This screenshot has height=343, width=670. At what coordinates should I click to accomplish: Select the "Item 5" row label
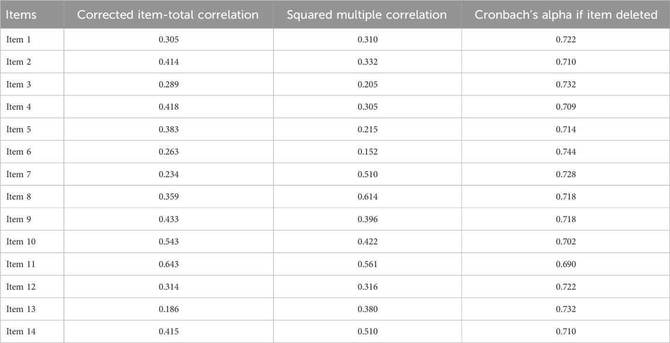click(18, 129)
